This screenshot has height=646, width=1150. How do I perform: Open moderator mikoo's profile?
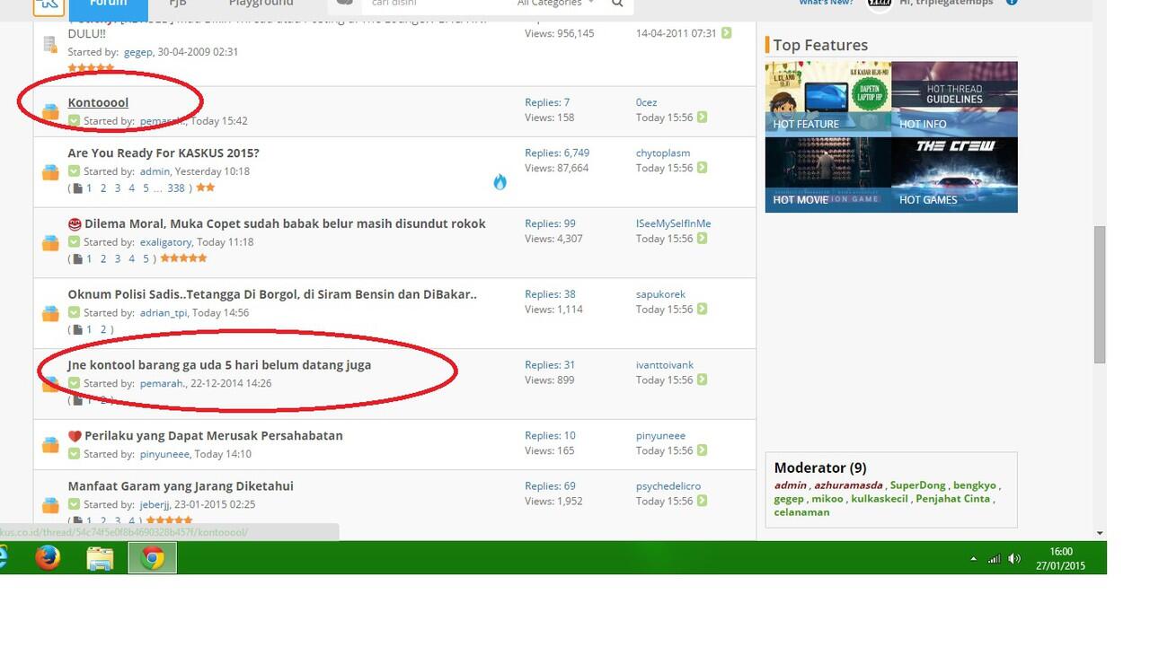pos(827,499)
